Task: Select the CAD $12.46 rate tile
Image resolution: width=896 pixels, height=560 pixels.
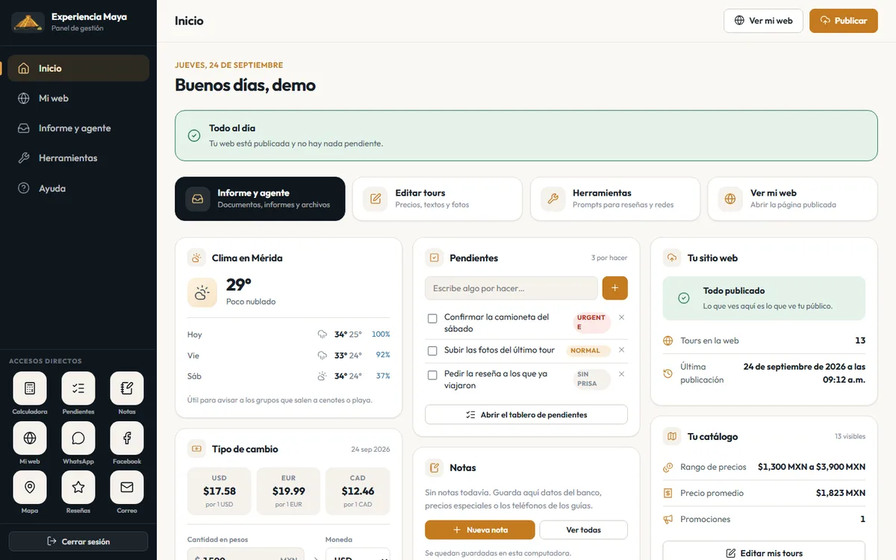Action: click(358, 491)
